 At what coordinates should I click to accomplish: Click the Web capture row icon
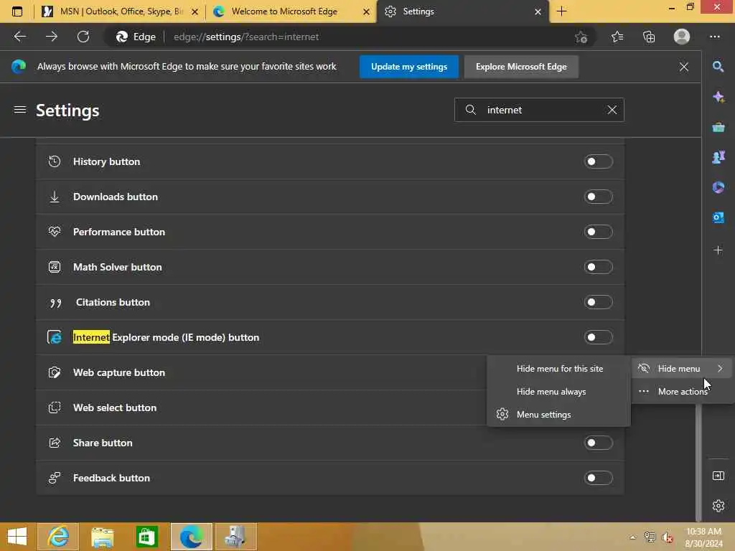pos(55,372)
